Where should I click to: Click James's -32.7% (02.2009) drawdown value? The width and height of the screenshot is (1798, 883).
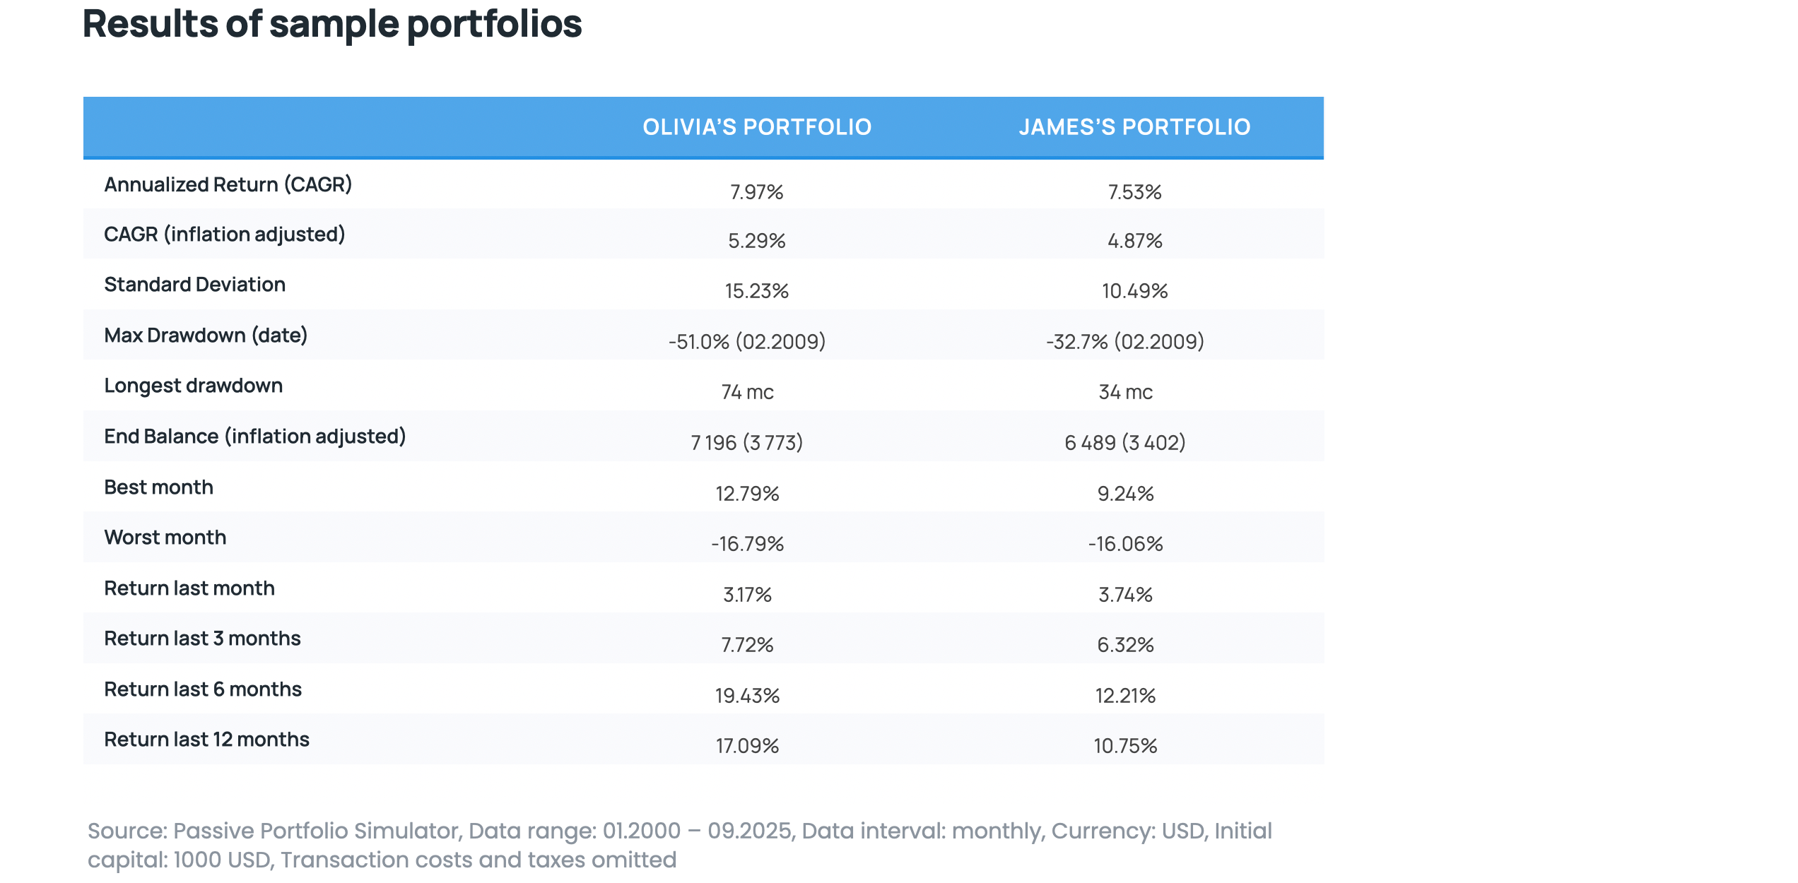[x=1125, y=342]
